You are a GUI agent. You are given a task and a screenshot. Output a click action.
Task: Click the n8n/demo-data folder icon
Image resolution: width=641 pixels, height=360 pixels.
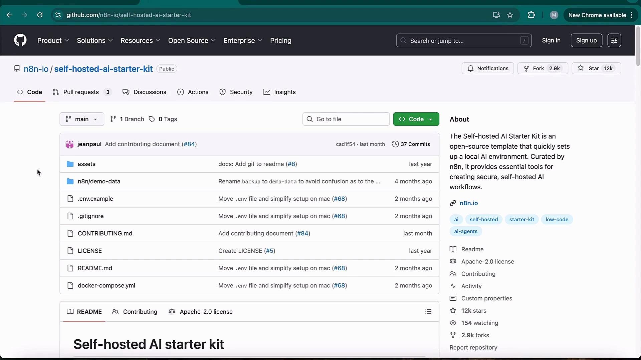[70, 181]
